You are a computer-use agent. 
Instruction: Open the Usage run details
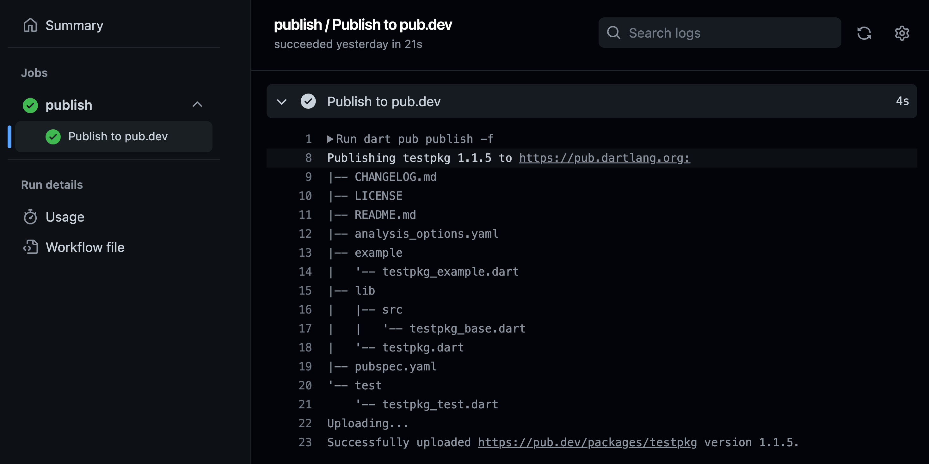tap(65, 217)
